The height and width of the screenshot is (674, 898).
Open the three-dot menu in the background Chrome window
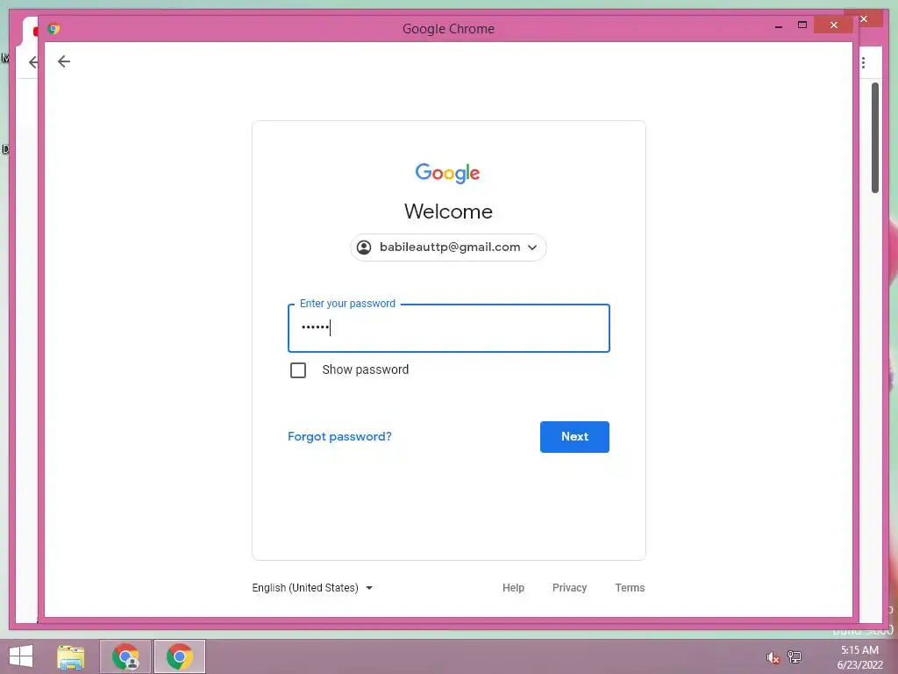click(863, 62)
